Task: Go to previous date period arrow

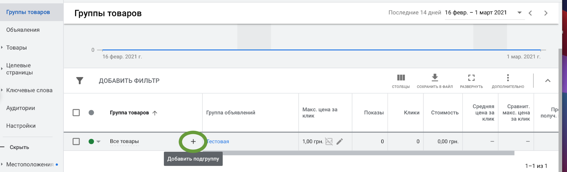Action: point(530,13)
